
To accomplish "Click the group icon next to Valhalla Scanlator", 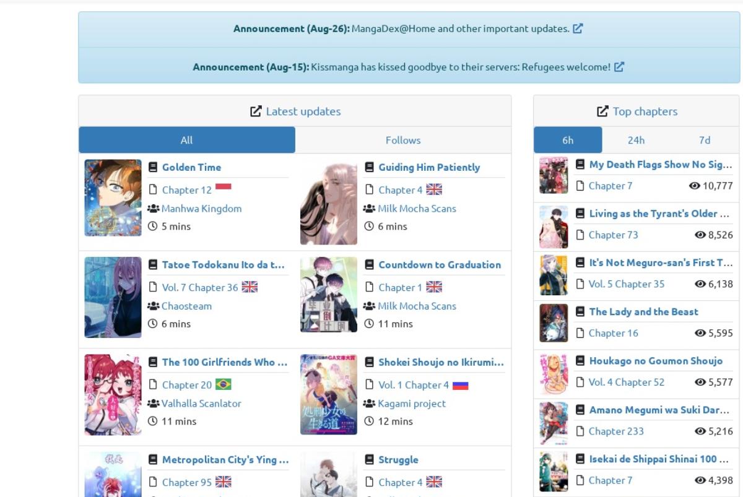I will click(154, 404).
